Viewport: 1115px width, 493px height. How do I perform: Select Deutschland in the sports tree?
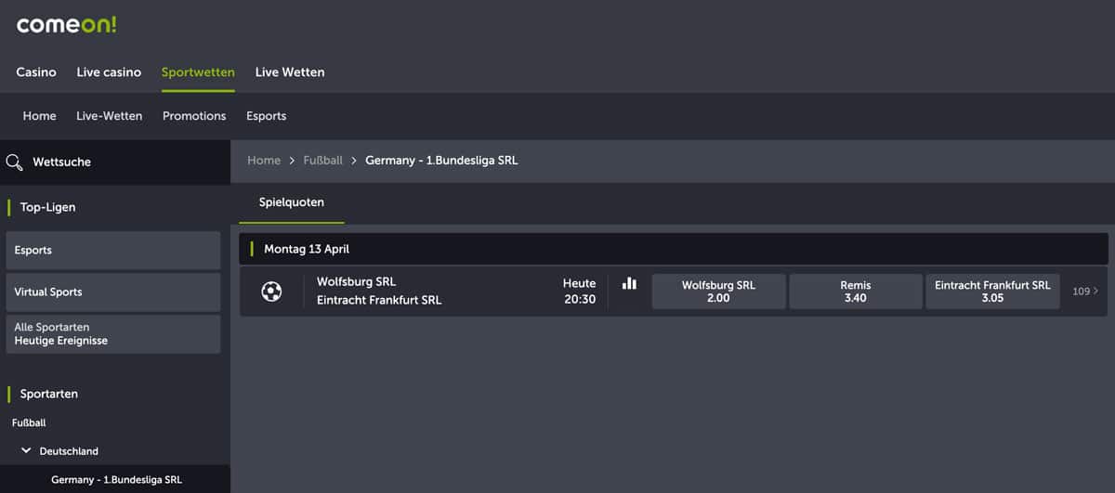click(69, 451)
